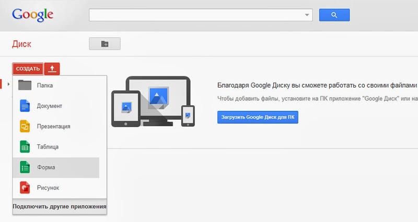
Task: Click the blue magnifier search button
Action: pyautogui.click(x=334, y=15)
